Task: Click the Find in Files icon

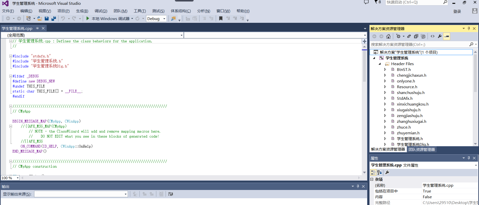Action: (x=173, y=19)
